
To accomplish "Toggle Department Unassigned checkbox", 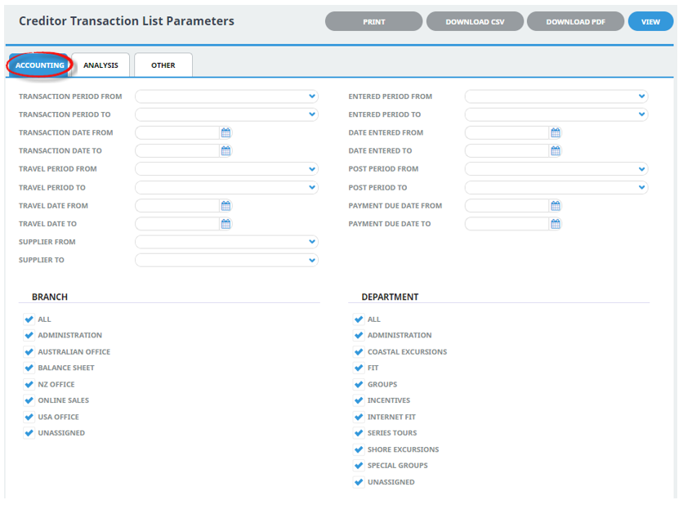I will tap(359, 482).
